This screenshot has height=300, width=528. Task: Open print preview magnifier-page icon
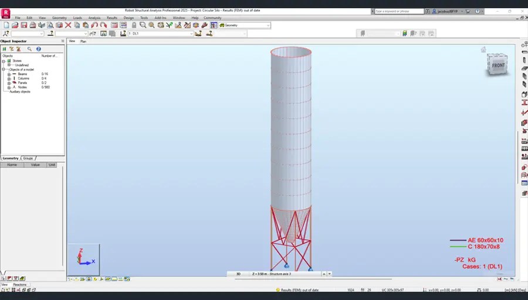50,25
